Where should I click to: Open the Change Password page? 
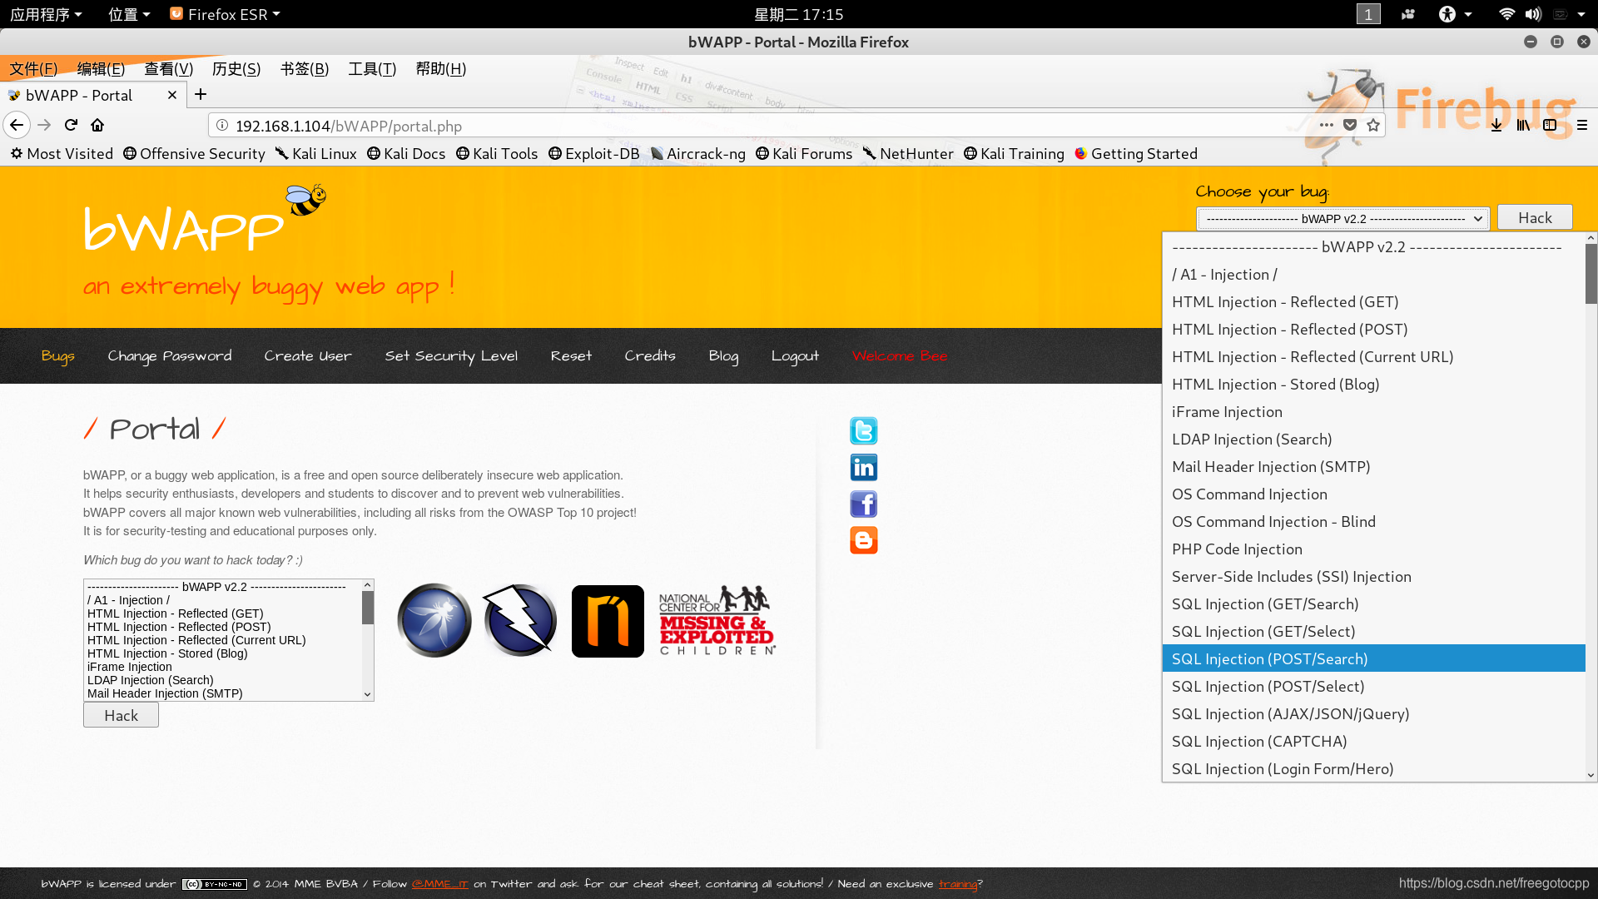[170, 355]
